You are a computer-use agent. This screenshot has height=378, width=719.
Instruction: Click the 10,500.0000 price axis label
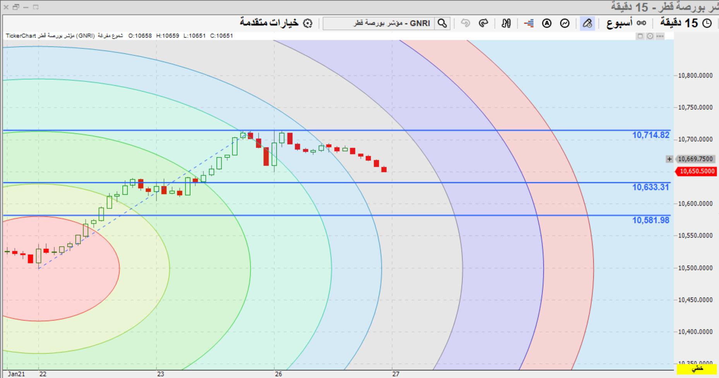click(695, 268)
